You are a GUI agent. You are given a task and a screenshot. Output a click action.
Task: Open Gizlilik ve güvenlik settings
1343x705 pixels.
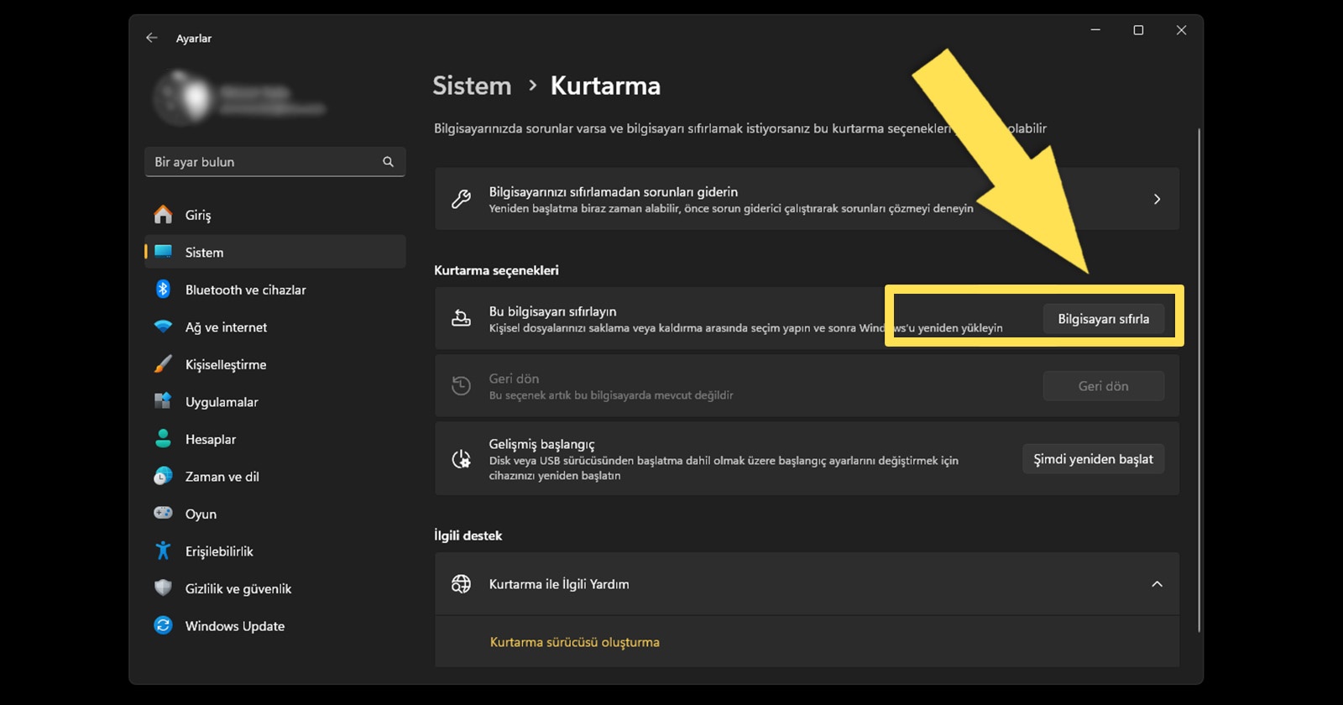pyautogui.click(x=275, y=587)
